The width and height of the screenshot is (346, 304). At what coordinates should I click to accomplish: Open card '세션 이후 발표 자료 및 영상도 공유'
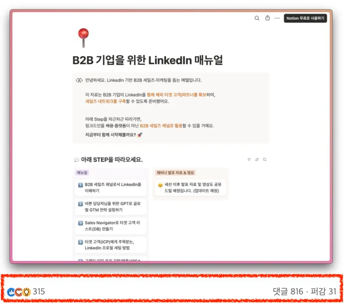point(190,187)
